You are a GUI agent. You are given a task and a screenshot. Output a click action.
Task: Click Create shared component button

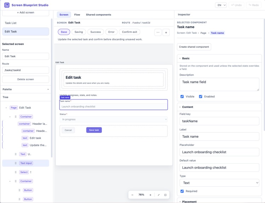coord(194,47)
